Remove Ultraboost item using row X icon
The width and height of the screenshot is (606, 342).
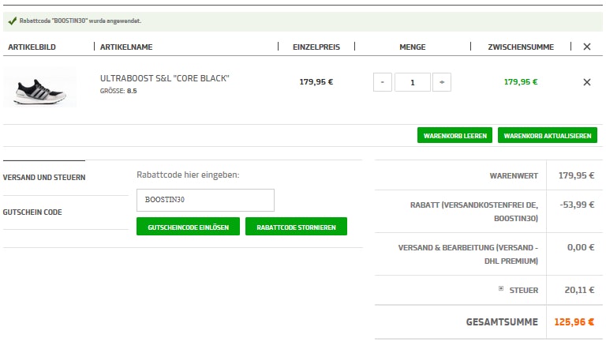[x=586, y=82]
